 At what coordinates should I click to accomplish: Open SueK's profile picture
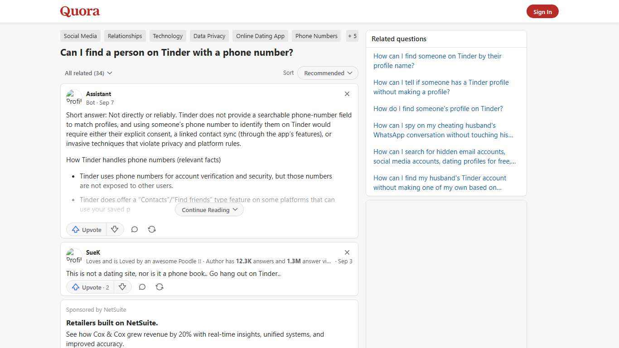(74, 255)
